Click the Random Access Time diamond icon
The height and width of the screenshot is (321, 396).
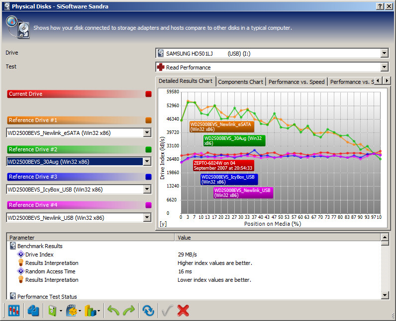21,271
